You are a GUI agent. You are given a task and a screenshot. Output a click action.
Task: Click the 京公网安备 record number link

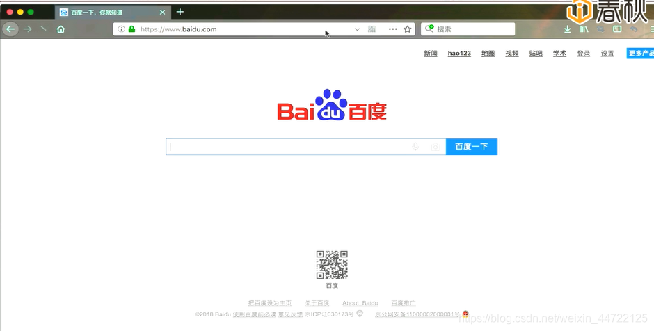click(x=417, y=314)
